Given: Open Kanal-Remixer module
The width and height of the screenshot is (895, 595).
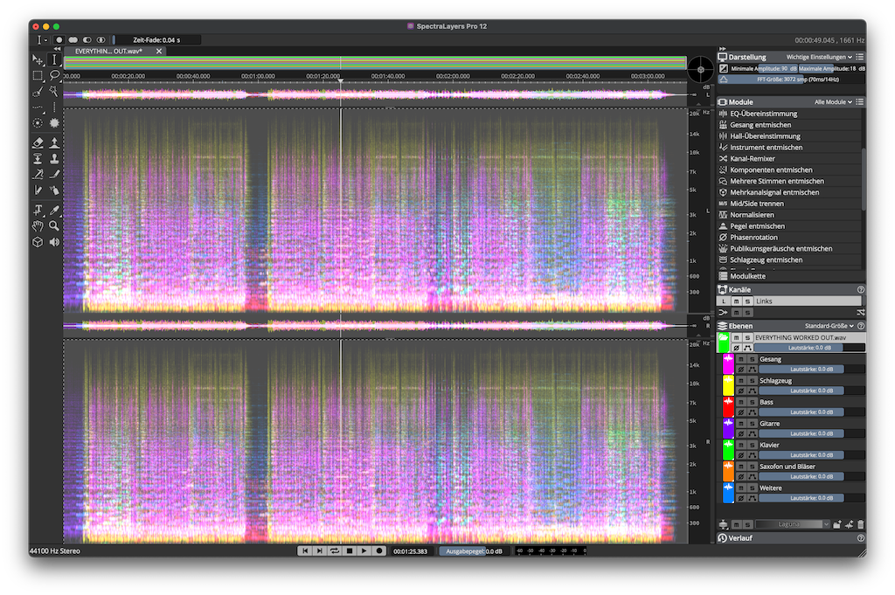Looking at the screenshot, I should pyautogui.click(x=790, y=159).
